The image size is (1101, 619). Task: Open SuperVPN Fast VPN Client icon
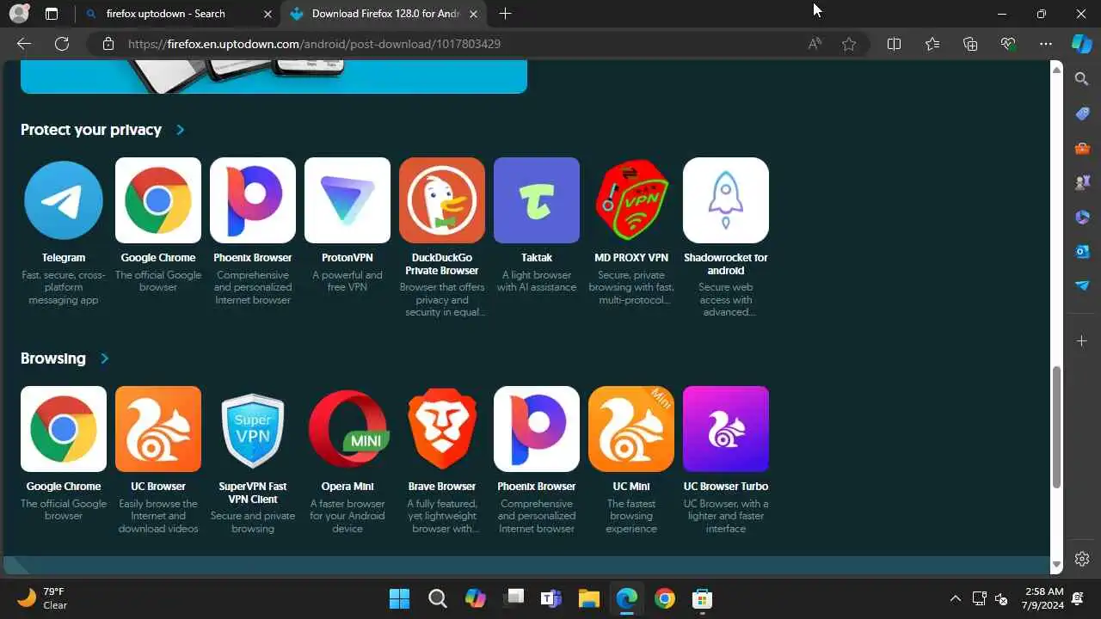[x=253, y=429]
